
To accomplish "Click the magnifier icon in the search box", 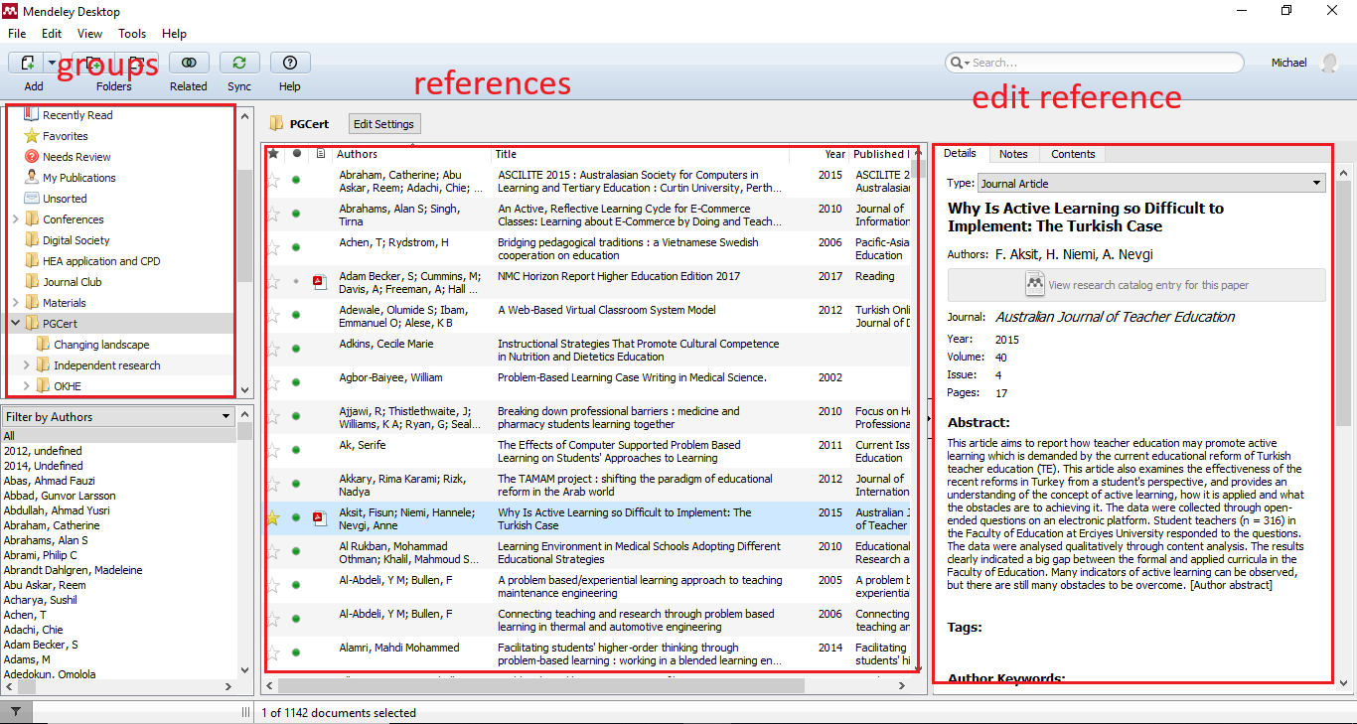I will [958, 62].
